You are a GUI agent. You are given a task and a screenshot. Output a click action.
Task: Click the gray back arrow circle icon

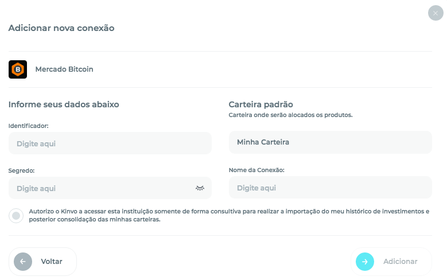point(23,262)
